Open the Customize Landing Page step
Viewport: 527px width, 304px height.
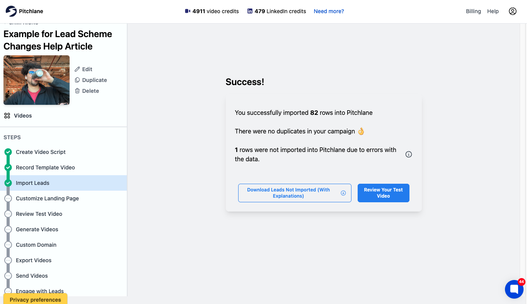pyautogui.click(x=47, y=198)
